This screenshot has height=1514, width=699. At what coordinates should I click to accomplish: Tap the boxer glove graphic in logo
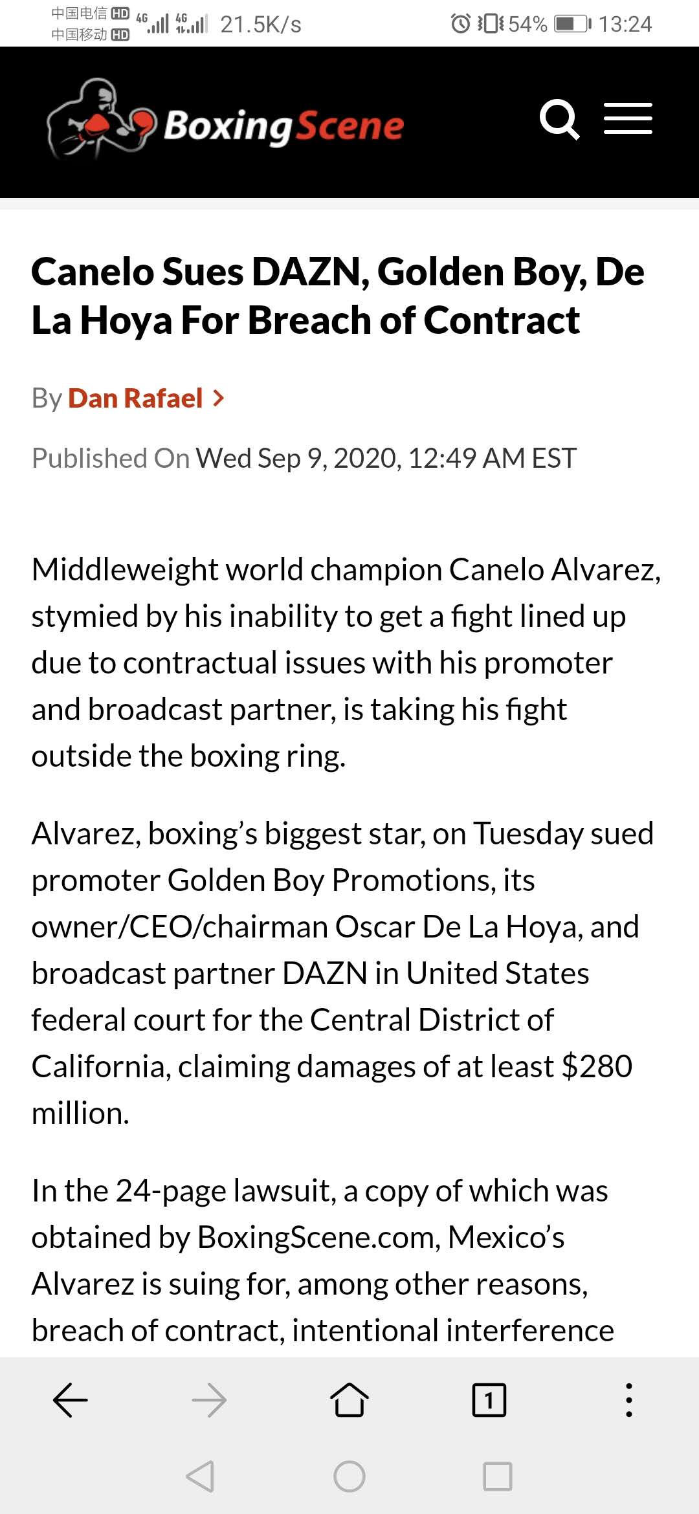coord(102,120)
